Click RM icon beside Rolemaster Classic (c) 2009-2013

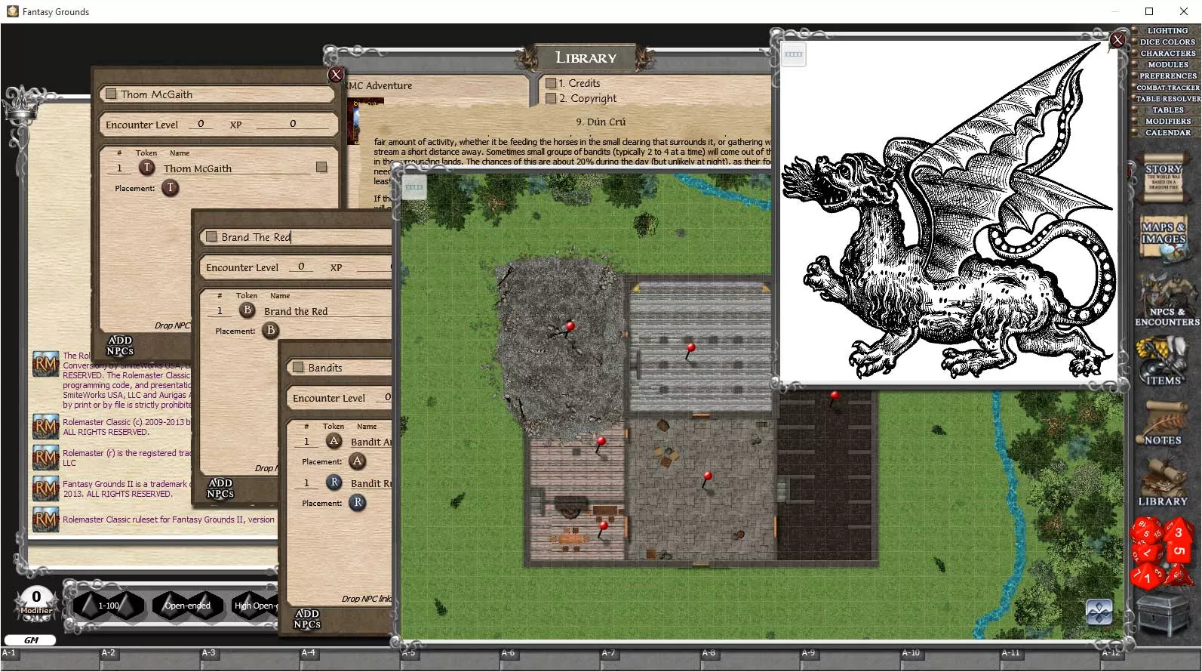tap(46, 427)
